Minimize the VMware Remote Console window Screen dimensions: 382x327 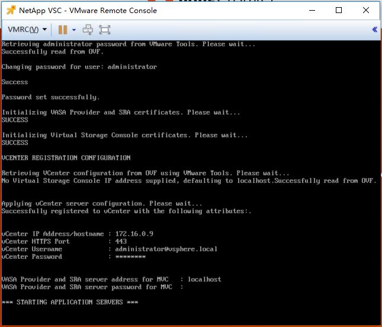[312, 10]
